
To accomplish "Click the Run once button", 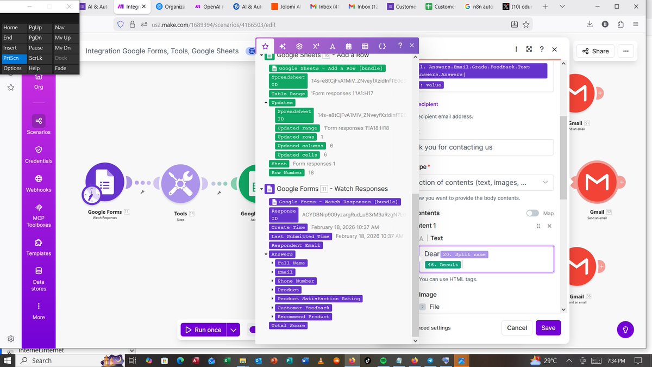I will pyautogui.click(x=204, y=329).
